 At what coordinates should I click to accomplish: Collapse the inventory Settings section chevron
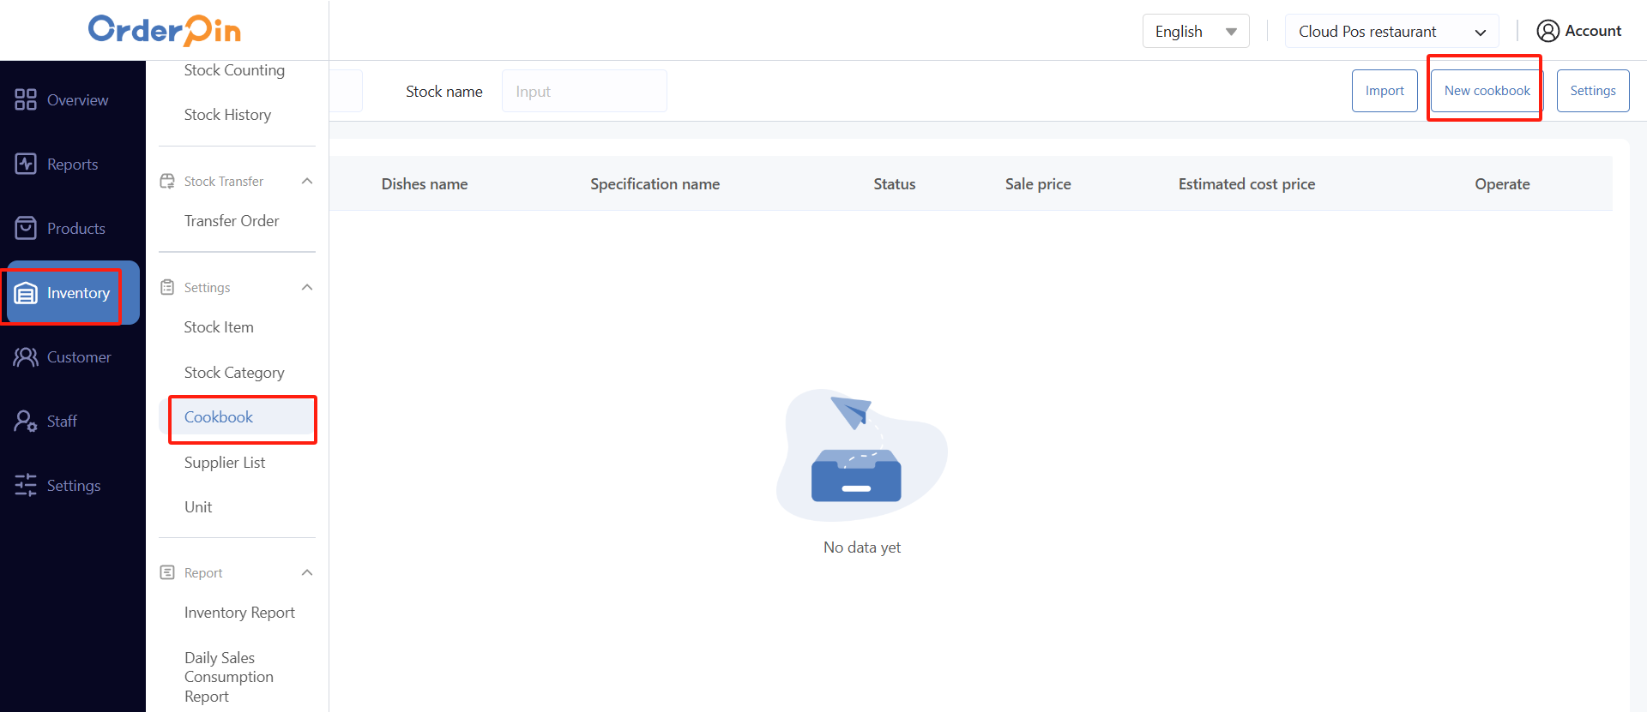coord(307,287)
